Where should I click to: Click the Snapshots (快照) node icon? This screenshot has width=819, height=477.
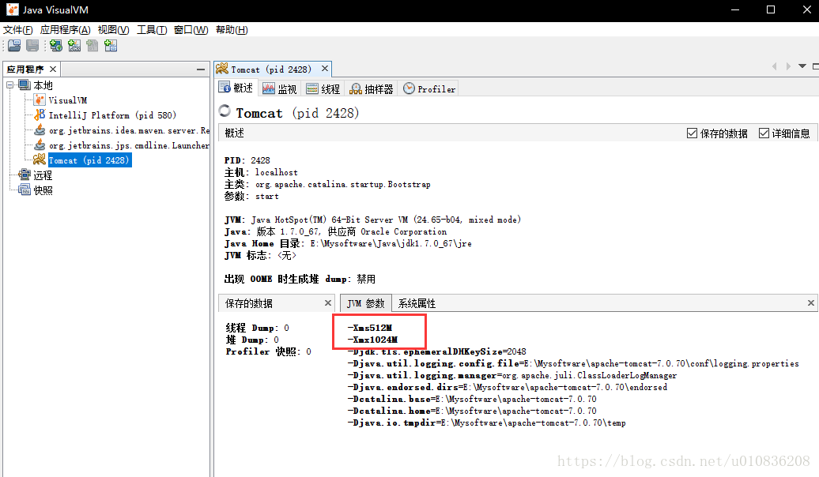pos(25,190)
